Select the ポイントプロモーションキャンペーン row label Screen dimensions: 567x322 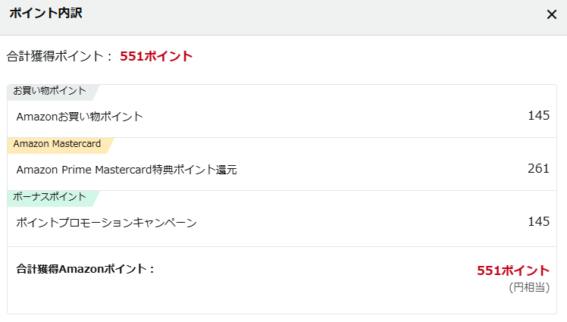106,223
